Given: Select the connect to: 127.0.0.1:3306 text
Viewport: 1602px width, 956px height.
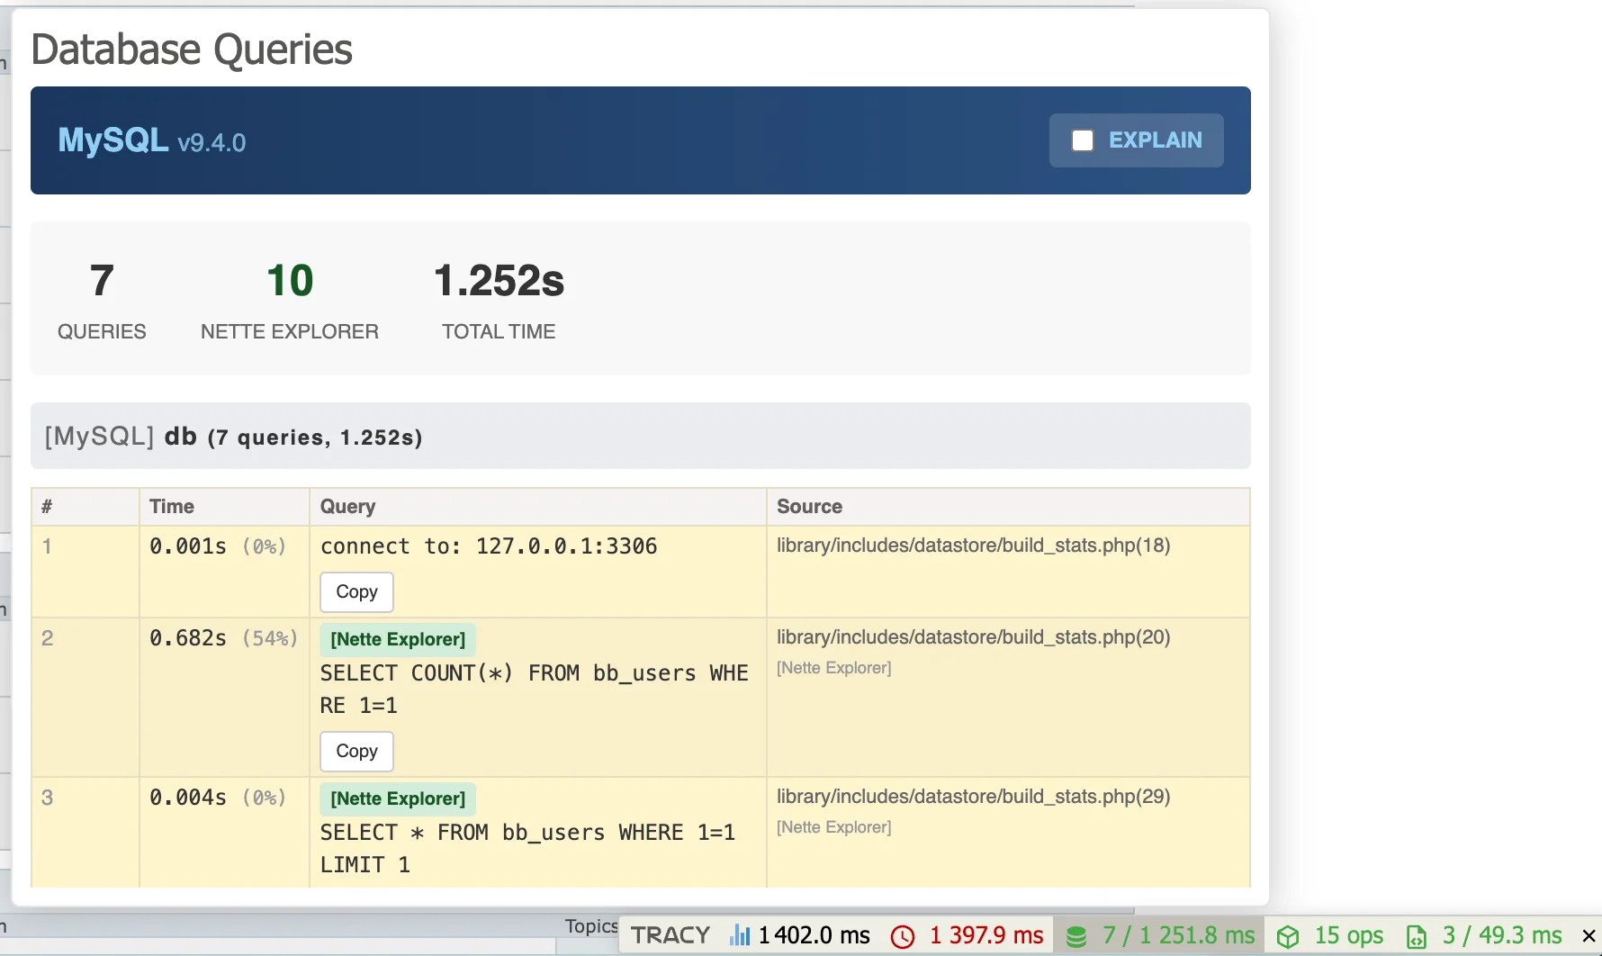Looking at the screenshot, I should tap(489, 546).
